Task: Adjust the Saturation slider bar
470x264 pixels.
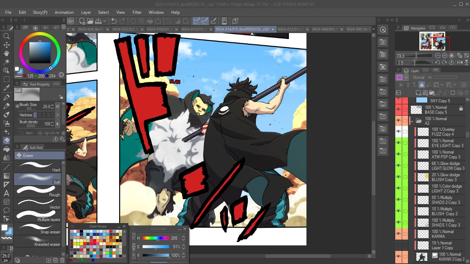Action: click(156, 246)
